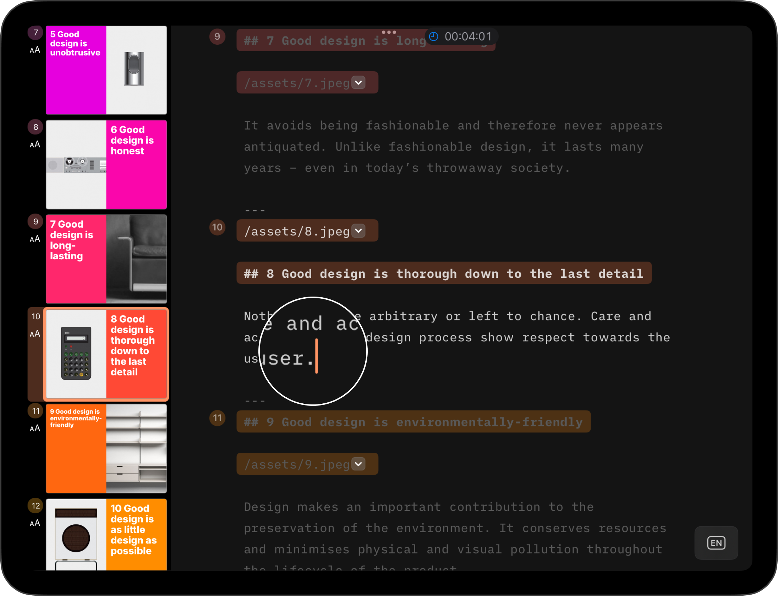Viewport: 778px width, 596px height.
Task: Select slide thumbnail '6 Good design is honest'
Action: coord(106,165)
